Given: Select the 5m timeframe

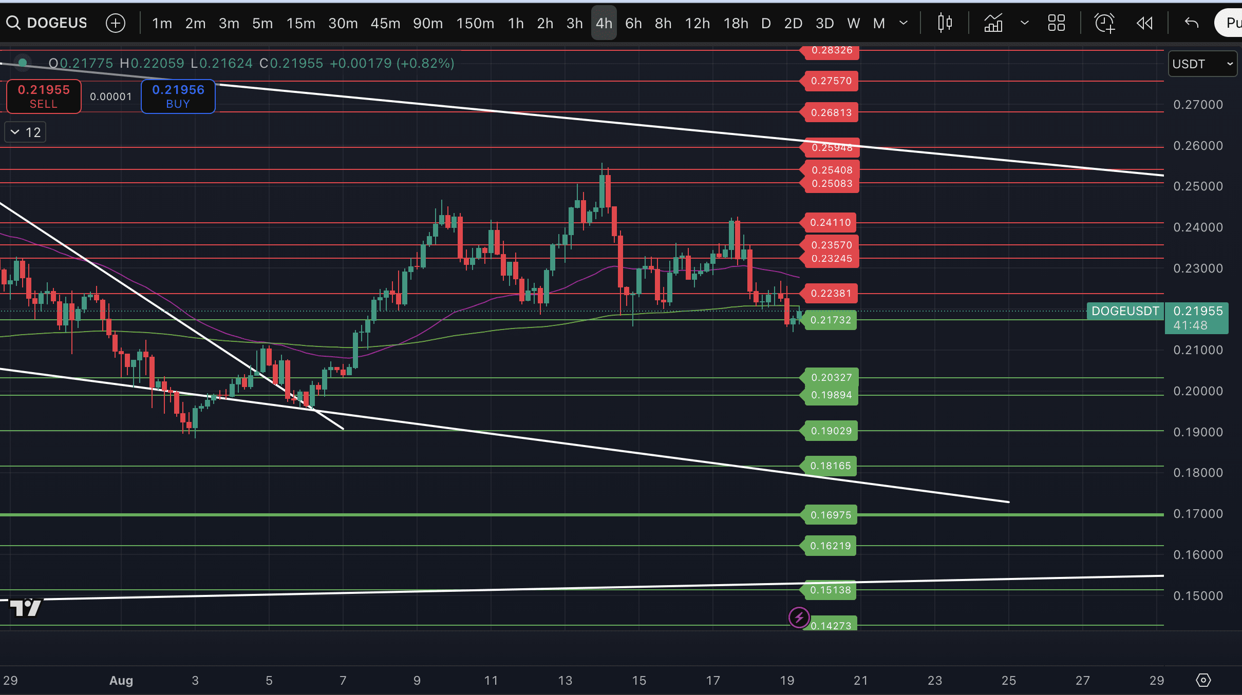Looking at the screenshot, I should [262, 23].
